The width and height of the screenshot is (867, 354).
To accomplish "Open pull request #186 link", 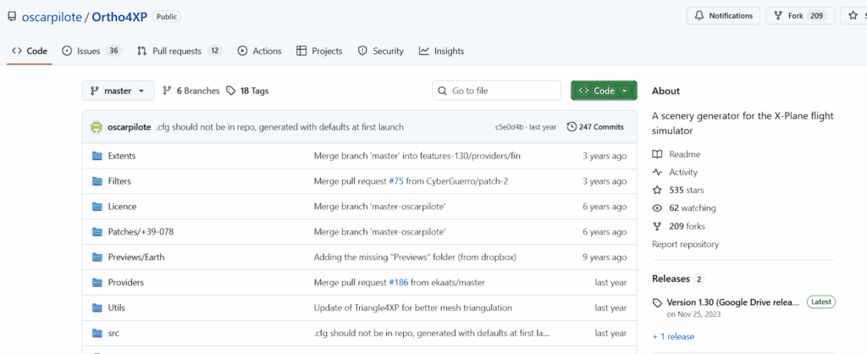I will coord(398,282).
